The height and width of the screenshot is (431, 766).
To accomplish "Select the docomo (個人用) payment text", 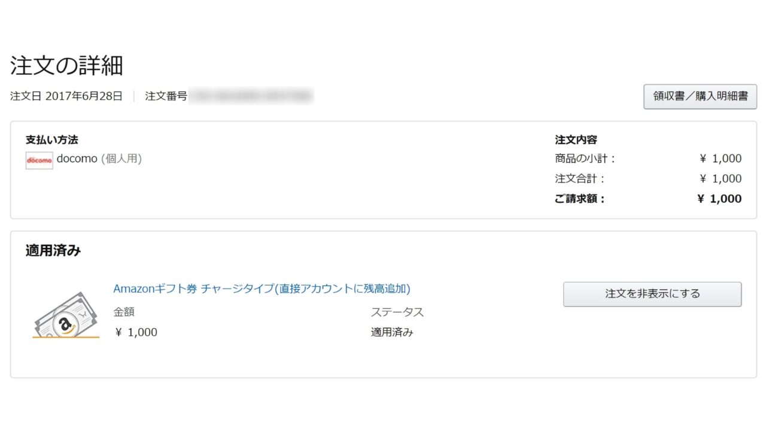I will tap(99, 159).
